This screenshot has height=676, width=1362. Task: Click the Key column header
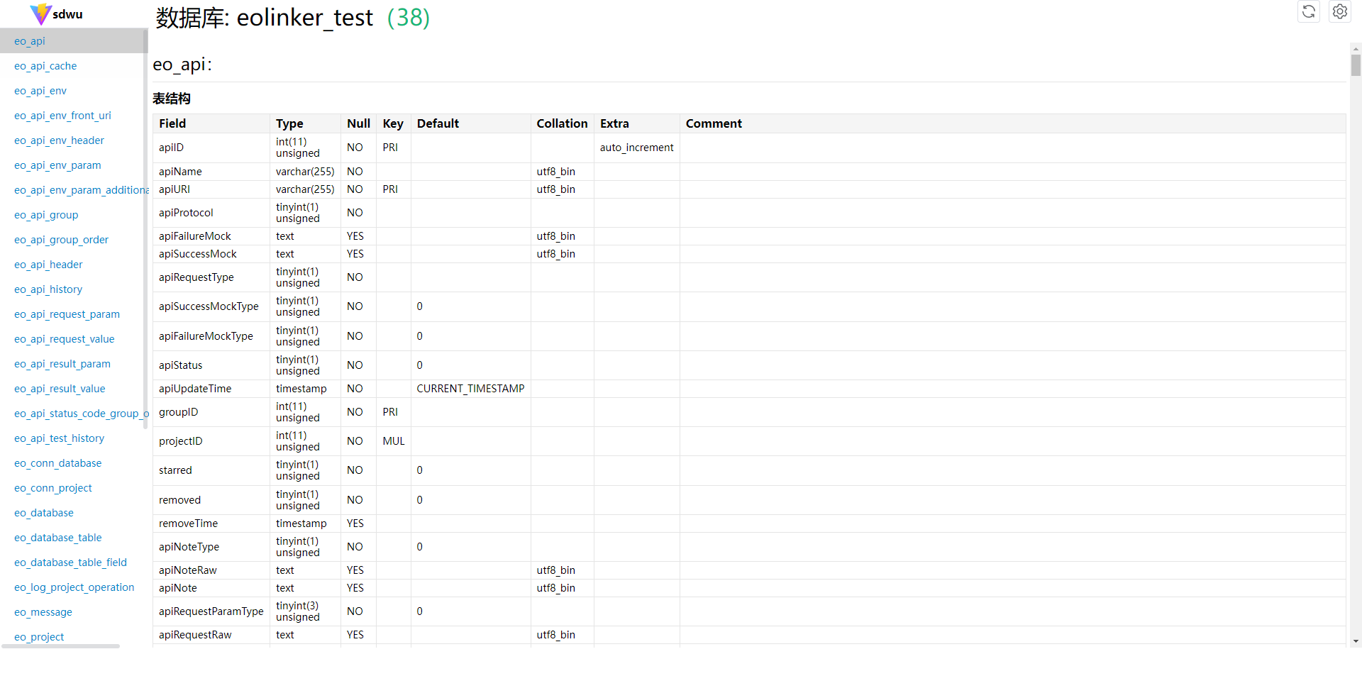(393, 123)
